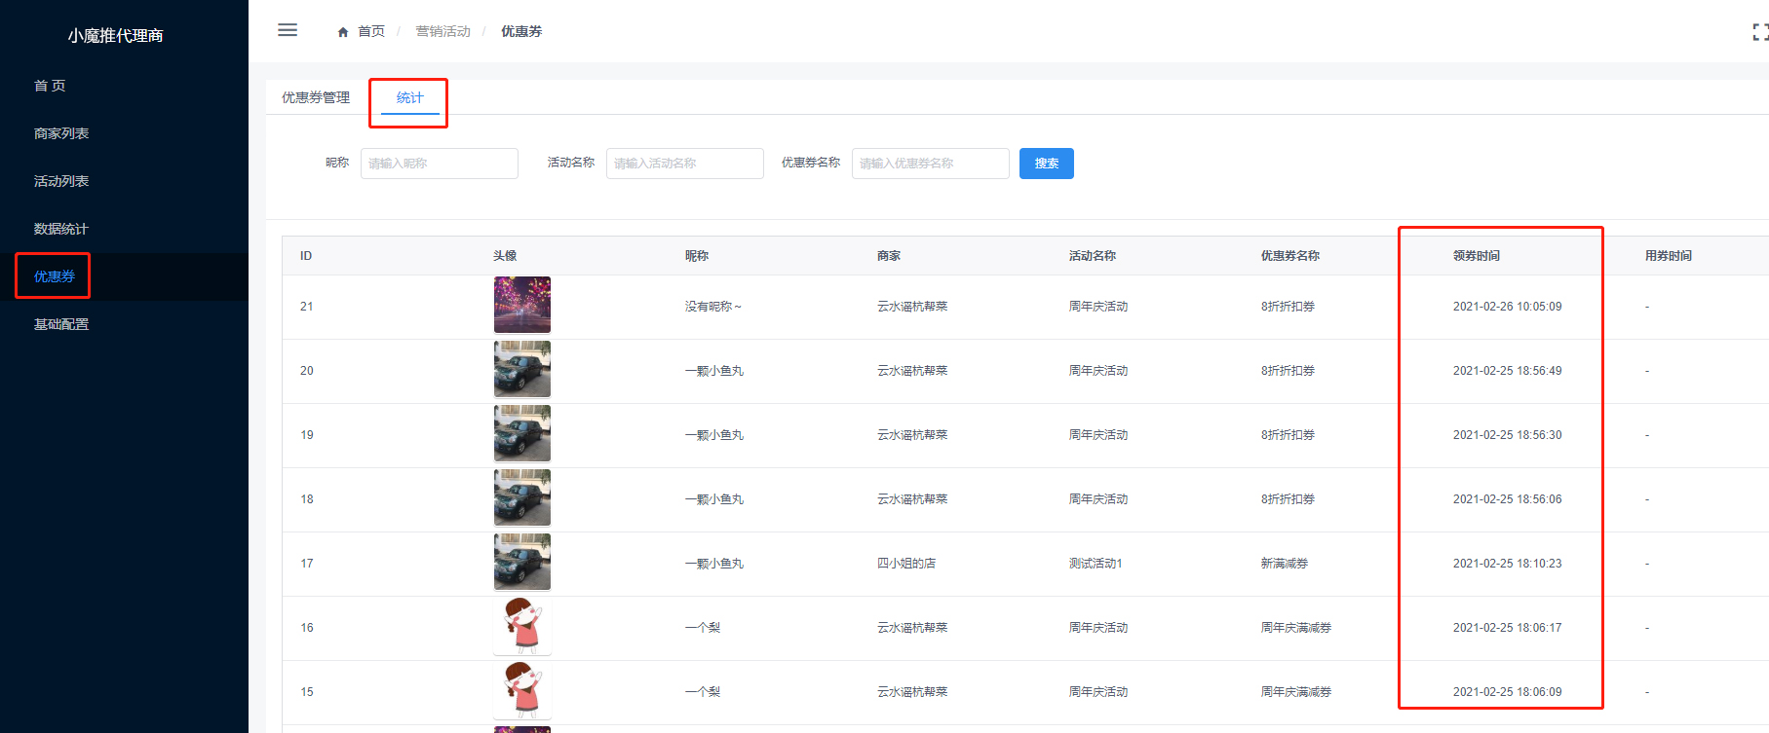Click the ID 19 link in table

tap(307, 435)
